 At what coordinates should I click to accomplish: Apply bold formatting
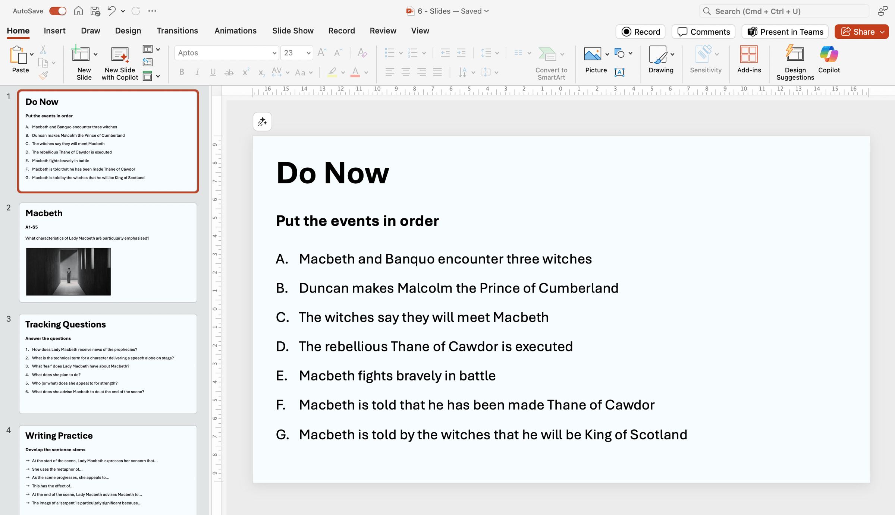[x=182, y=72]
